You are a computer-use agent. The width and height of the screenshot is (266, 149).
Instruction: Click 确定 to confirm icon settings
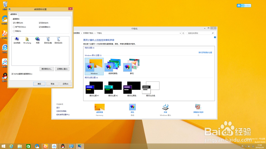tap(39, 84)
